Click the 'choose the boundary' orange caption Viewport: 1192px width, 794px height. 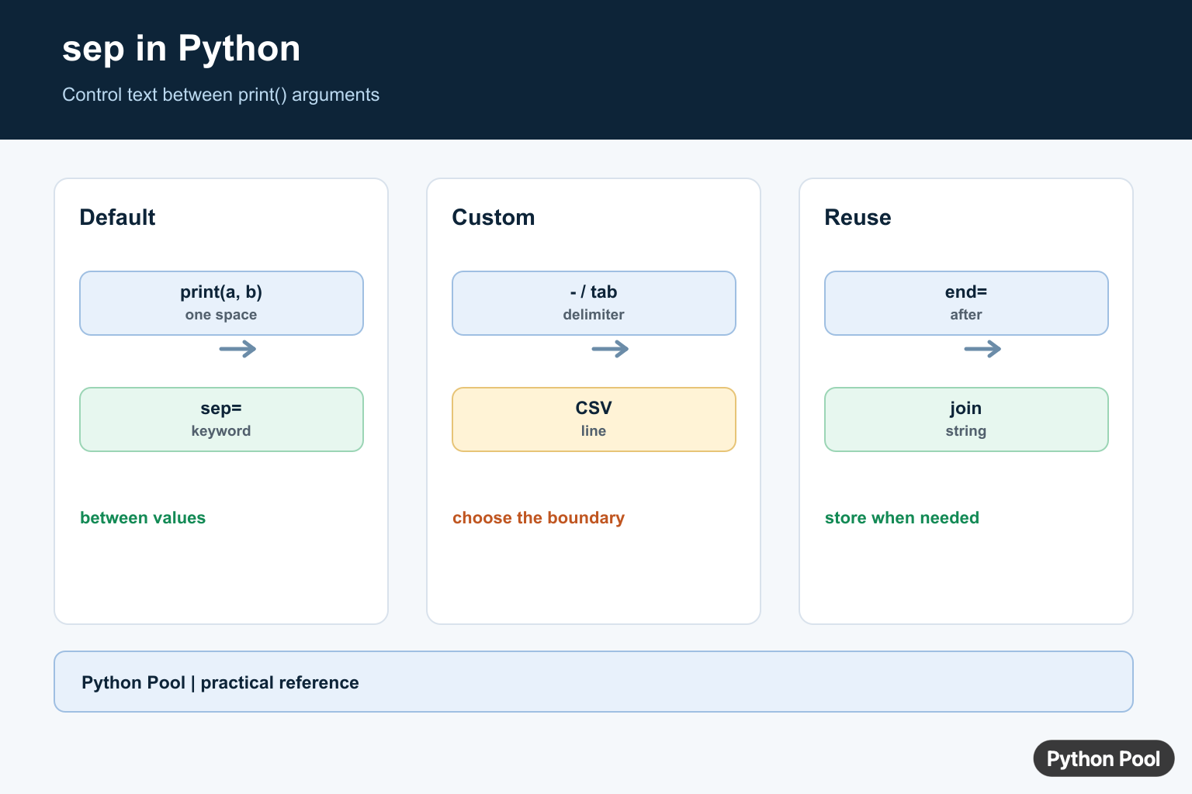click(x=539, y=518)
